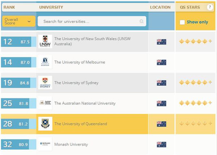Enable the Show only checkbox
Image resolution: width=217 pixels, height=155 pixels.
pyautogui.click(x=182, y=22)
